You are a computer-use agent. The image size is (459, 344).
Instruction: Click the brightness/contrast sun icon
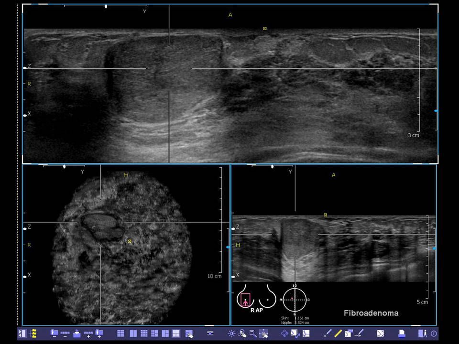(x=232, y=333)
